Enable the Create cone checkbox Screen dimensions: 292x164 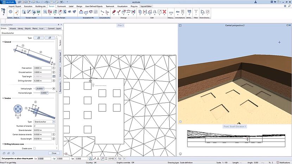[x=34, y=148]
